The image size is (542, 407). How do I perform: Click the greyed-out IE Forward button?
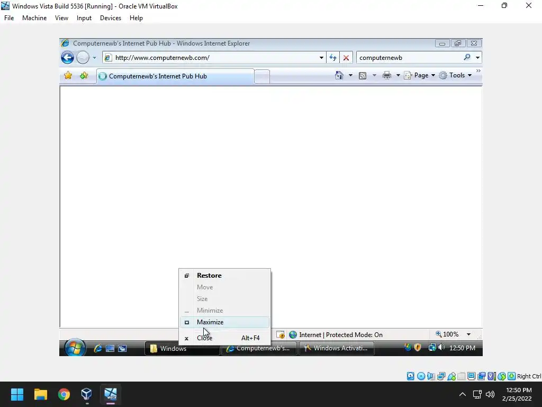point(83,57)
